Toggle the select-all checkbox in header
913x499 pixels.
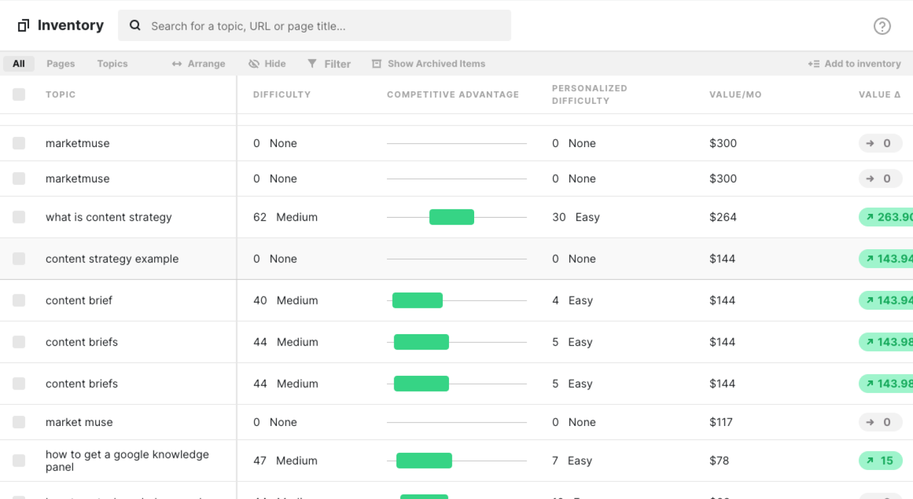tap(19, 95)
